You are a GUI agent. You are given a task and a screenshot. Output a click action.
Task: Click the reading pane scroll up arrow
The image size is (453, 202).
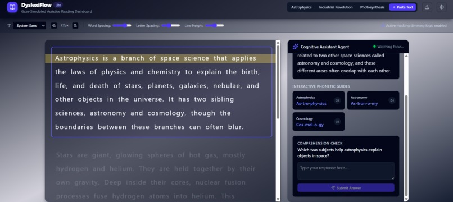click(278, 43)
